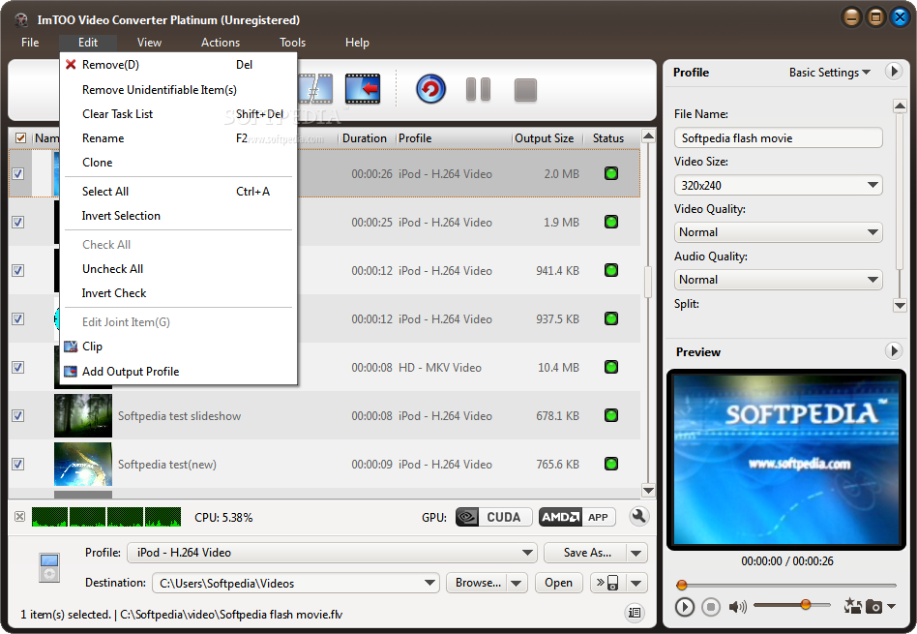Click the Save As... button
The width and height of the screenshot is (917, 634).
(x=585, y=553)
